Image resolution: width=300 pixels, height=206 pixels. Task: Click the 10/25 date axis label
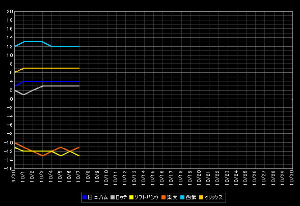246,178
